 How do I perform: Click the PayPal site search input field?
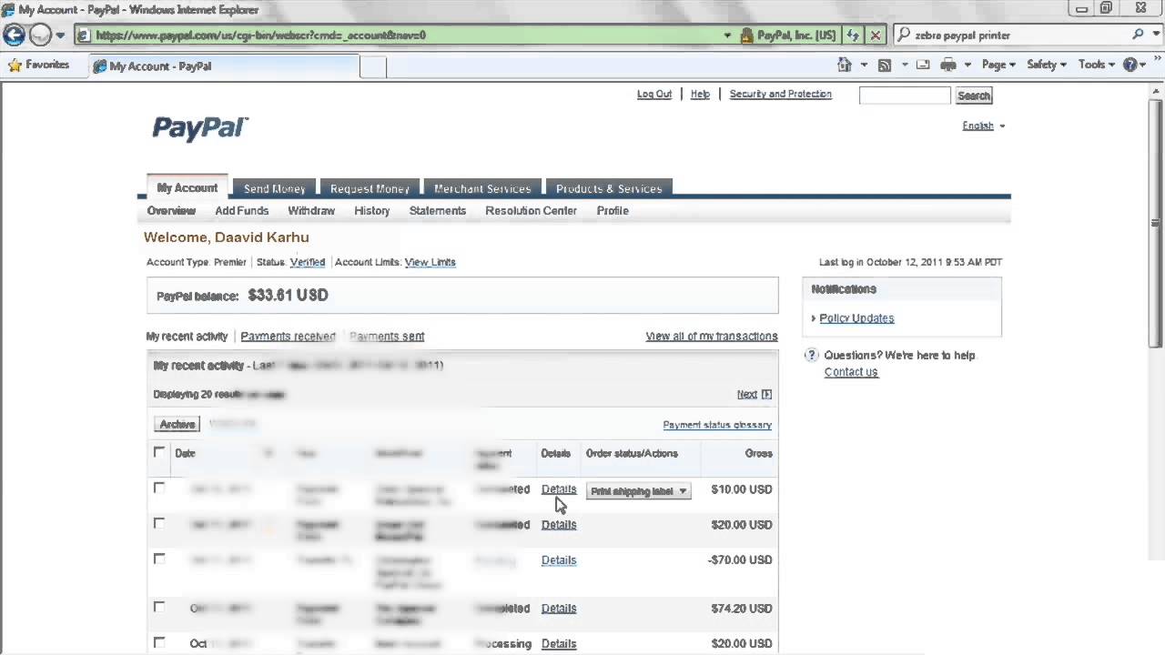pyautogui.click(x=905, y=96)
